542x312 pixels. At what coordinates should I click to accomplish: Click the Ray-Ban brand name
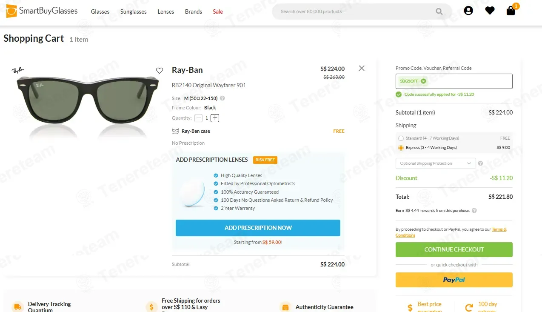[x=187, y=70]
